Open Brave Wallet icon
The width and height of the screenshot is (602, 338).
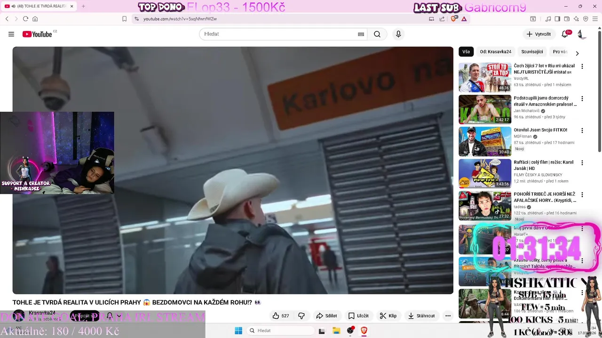click(x=567, y=19)
